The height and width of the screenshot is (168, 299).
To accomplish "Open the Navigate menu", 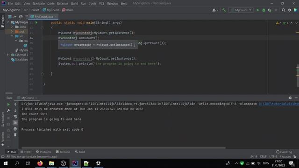I will [x=38, y=3].
